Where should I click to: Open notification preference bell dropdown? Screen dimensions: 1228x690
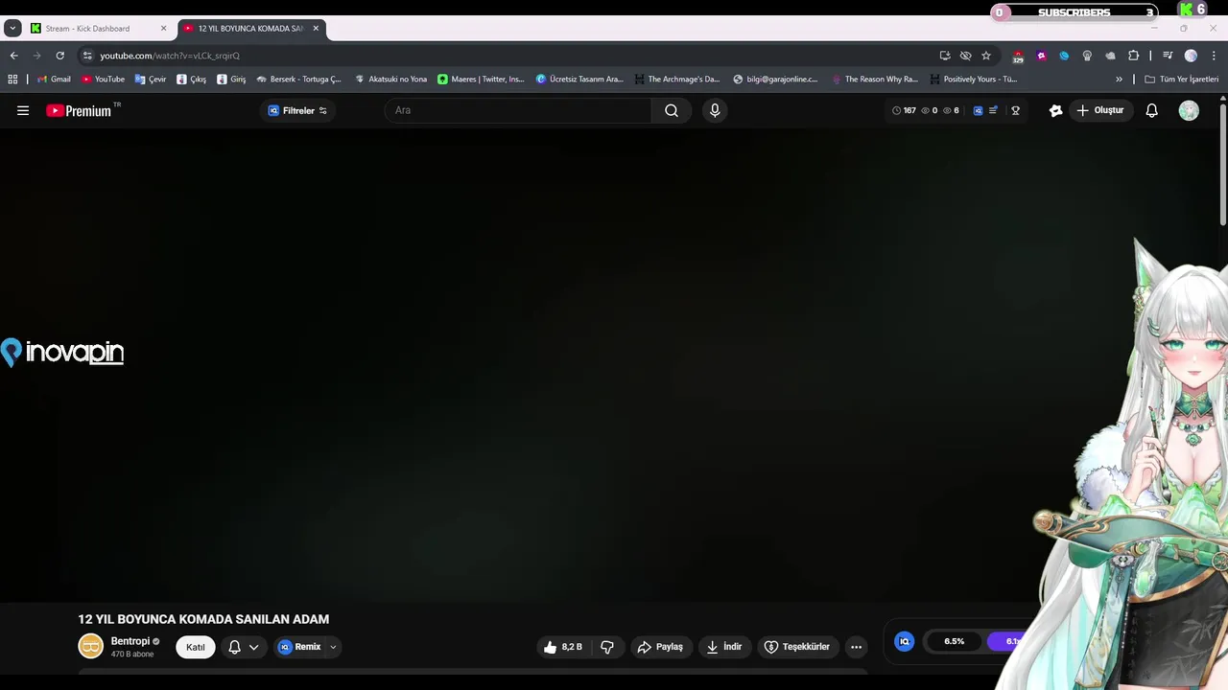pos(243,647)
